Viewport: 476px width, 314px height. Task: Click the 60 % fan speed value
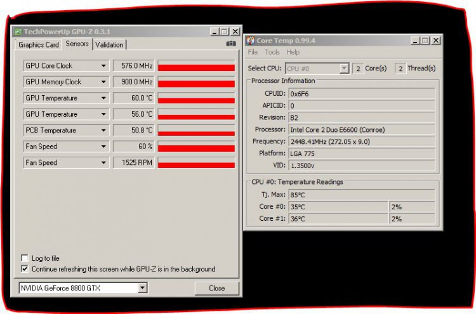click(134, 147)
